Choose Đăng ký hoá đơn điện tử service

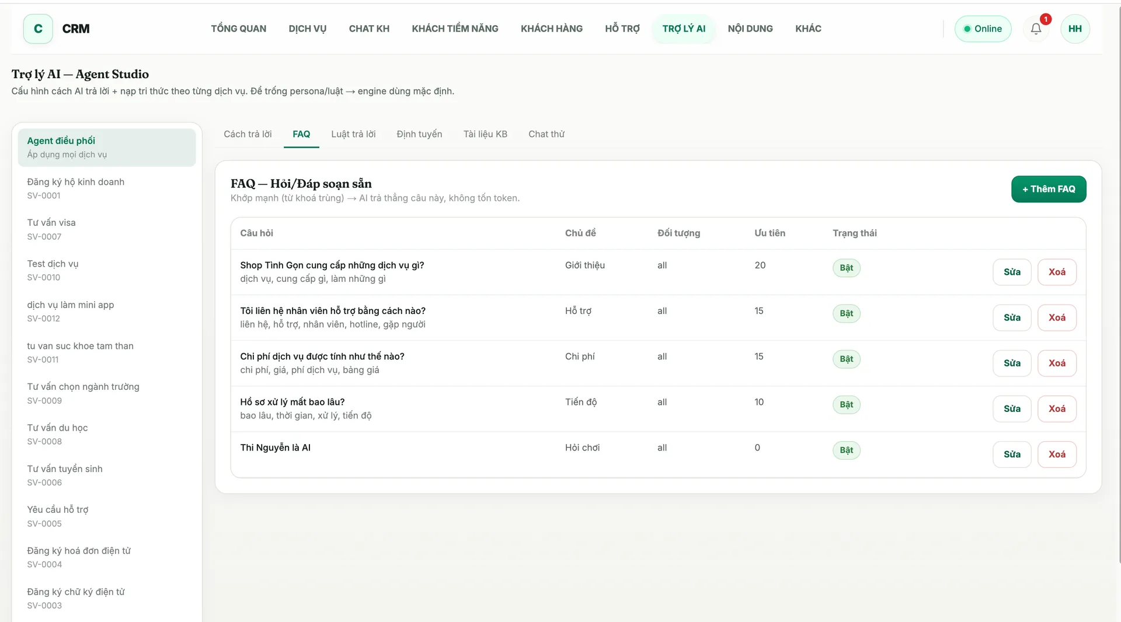[x=107, y=557]
